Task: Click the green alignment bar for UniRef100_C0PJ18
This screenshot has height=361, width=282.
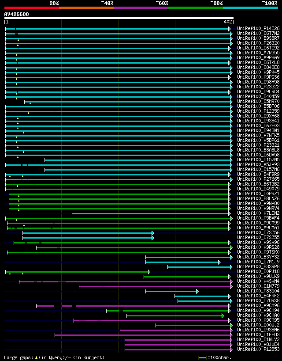Action: [x=78, y=272]
